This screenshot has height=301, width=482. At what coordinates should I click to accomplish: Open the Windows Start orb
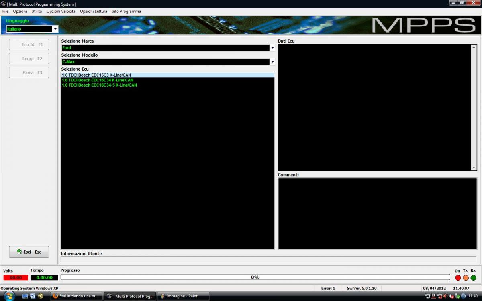point(9,296)
